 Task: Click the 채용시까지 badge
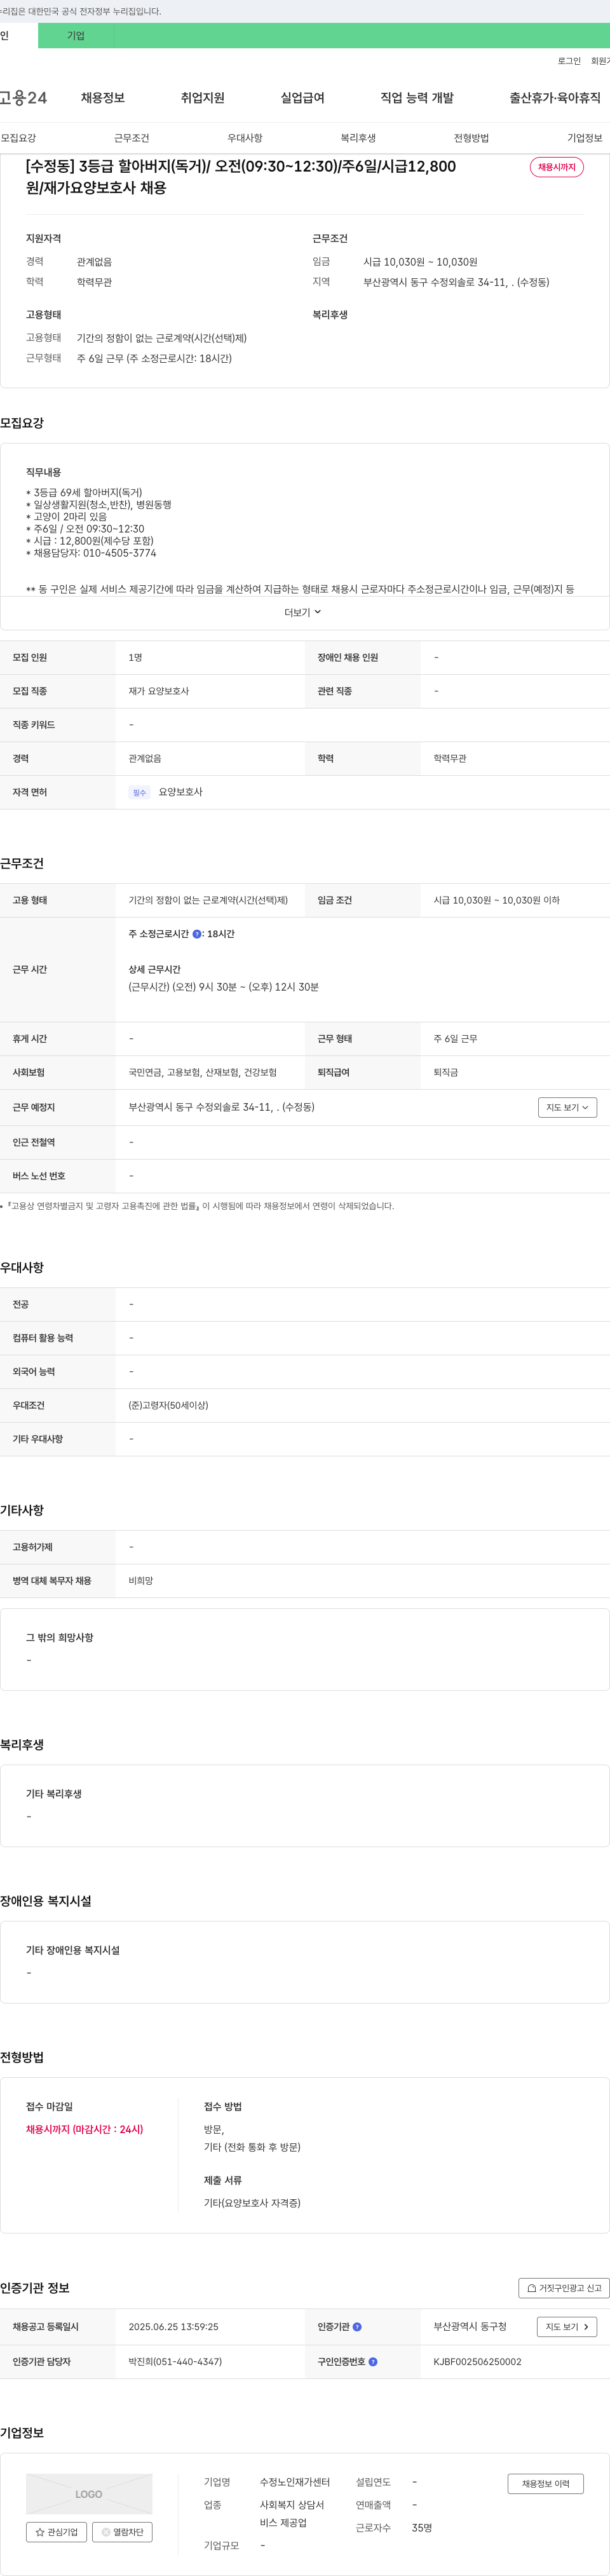pos(557,167)
